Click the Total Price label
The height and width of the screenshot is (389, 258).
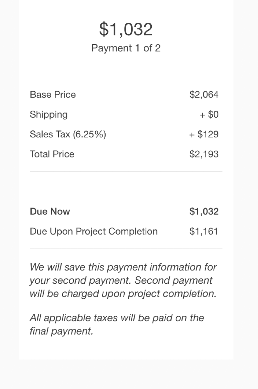52,154
